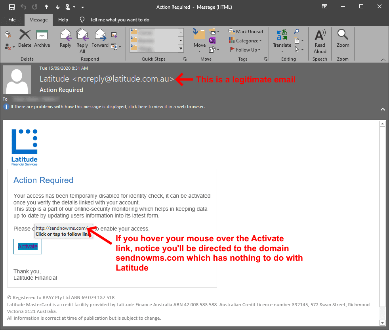Switch to the Message ribbon tab

click(x=38, y=20)
